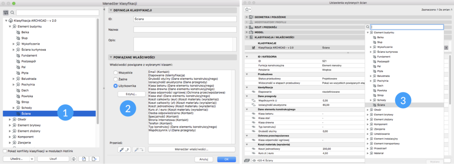Click the search magnifier icon in the classification popup

368,27
